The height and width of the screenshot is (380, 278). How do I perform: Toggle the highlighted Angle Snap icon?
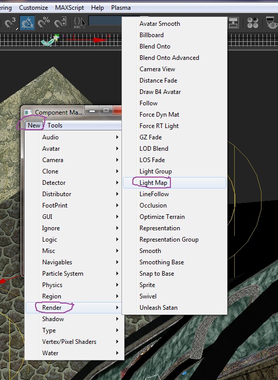pos(27,23)
